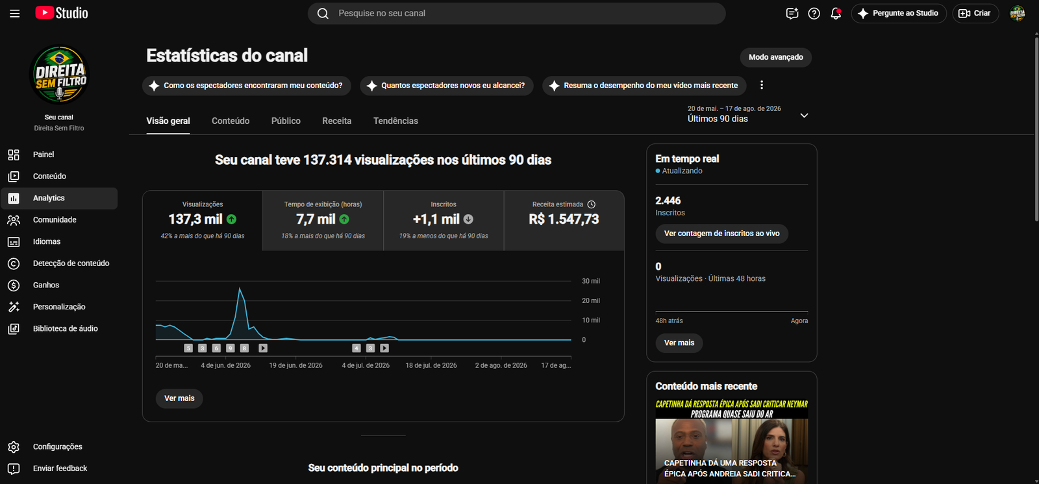
Task: Focus the Pesquise no seu canal search field
Action: tap(516, 13)
